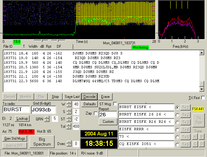Open the Big Spectrum window

click(42, 142)
